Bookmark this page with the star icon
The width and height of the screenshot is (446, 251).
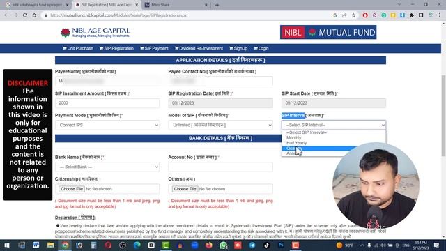click(x=353, y=15)
